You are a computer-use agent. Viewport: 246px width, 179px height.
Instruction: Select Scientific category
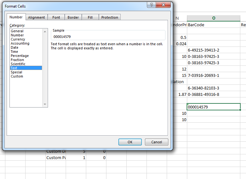point(18,64)
